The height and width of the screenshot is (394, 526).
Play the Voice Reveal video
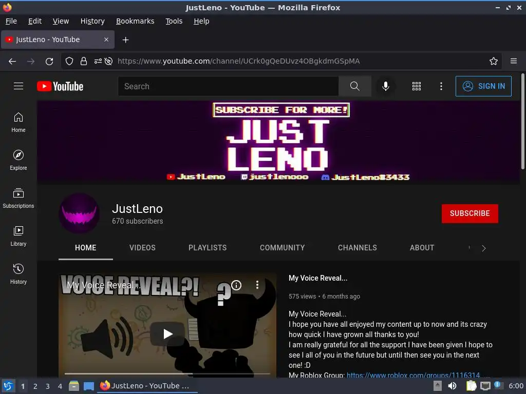(167, 333)
